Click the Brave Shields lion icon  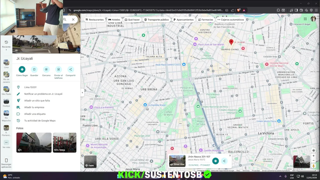[239, 10]
